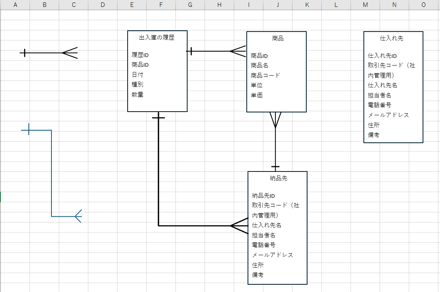Image resolution: width=440 pixels, height=292 pixels.
Task: Click メールアドレス in the 納品先 box
Action: [x=273, y=255]
